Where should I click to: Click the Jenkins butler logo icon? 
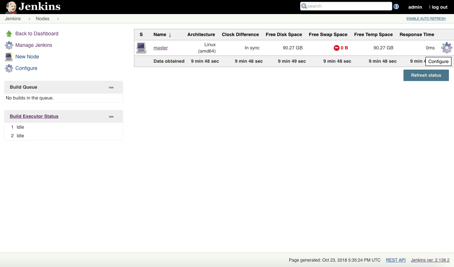(x=11, y=7)
